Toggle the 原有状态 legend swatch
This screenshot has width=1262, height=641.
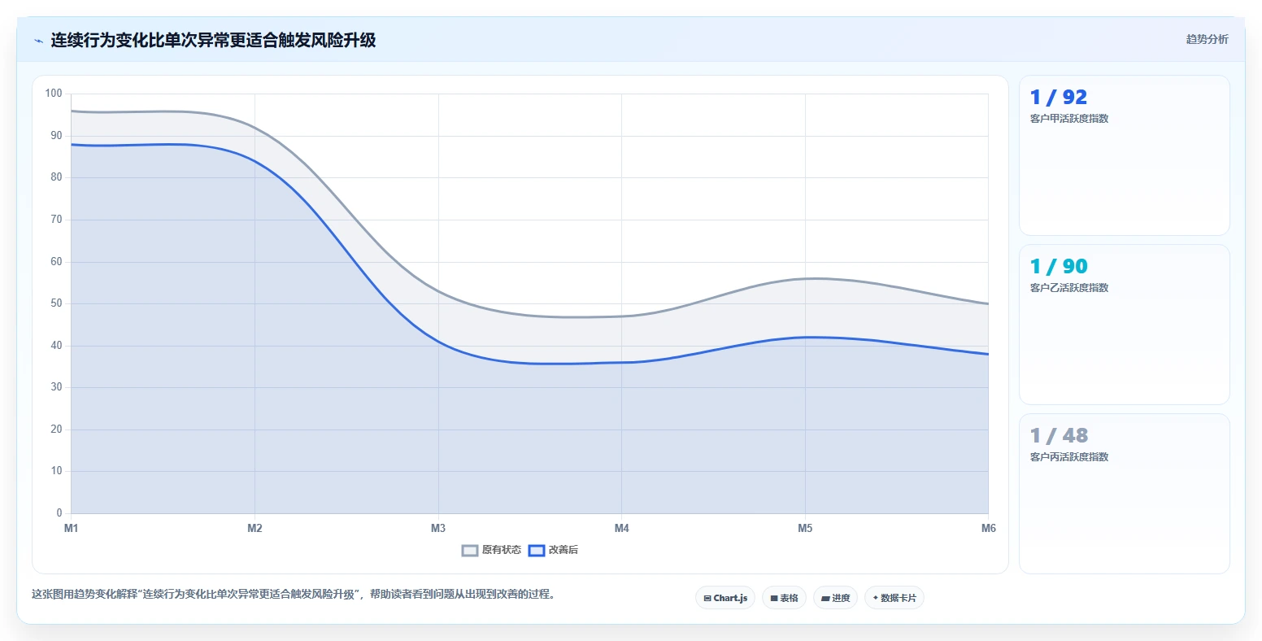pyautogui.click(x=470, y=551)
